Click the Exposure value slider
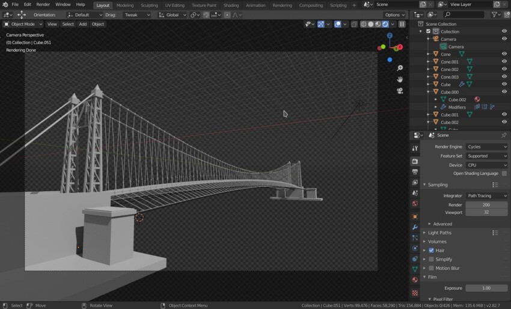The image size is (511, 309). tap(486, 288)
